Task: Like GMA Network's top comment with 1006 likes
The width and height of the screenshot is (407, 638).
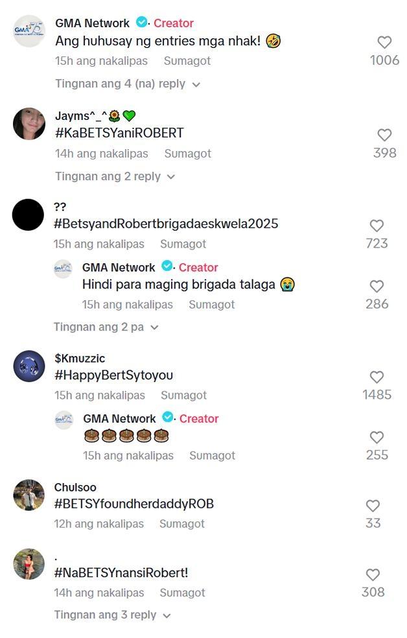Action: click(x=384, y=42)
